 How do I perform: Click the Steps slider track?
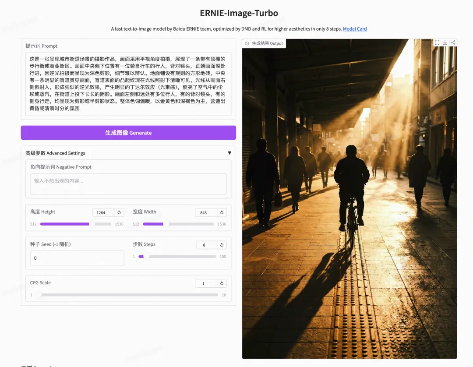177,257
